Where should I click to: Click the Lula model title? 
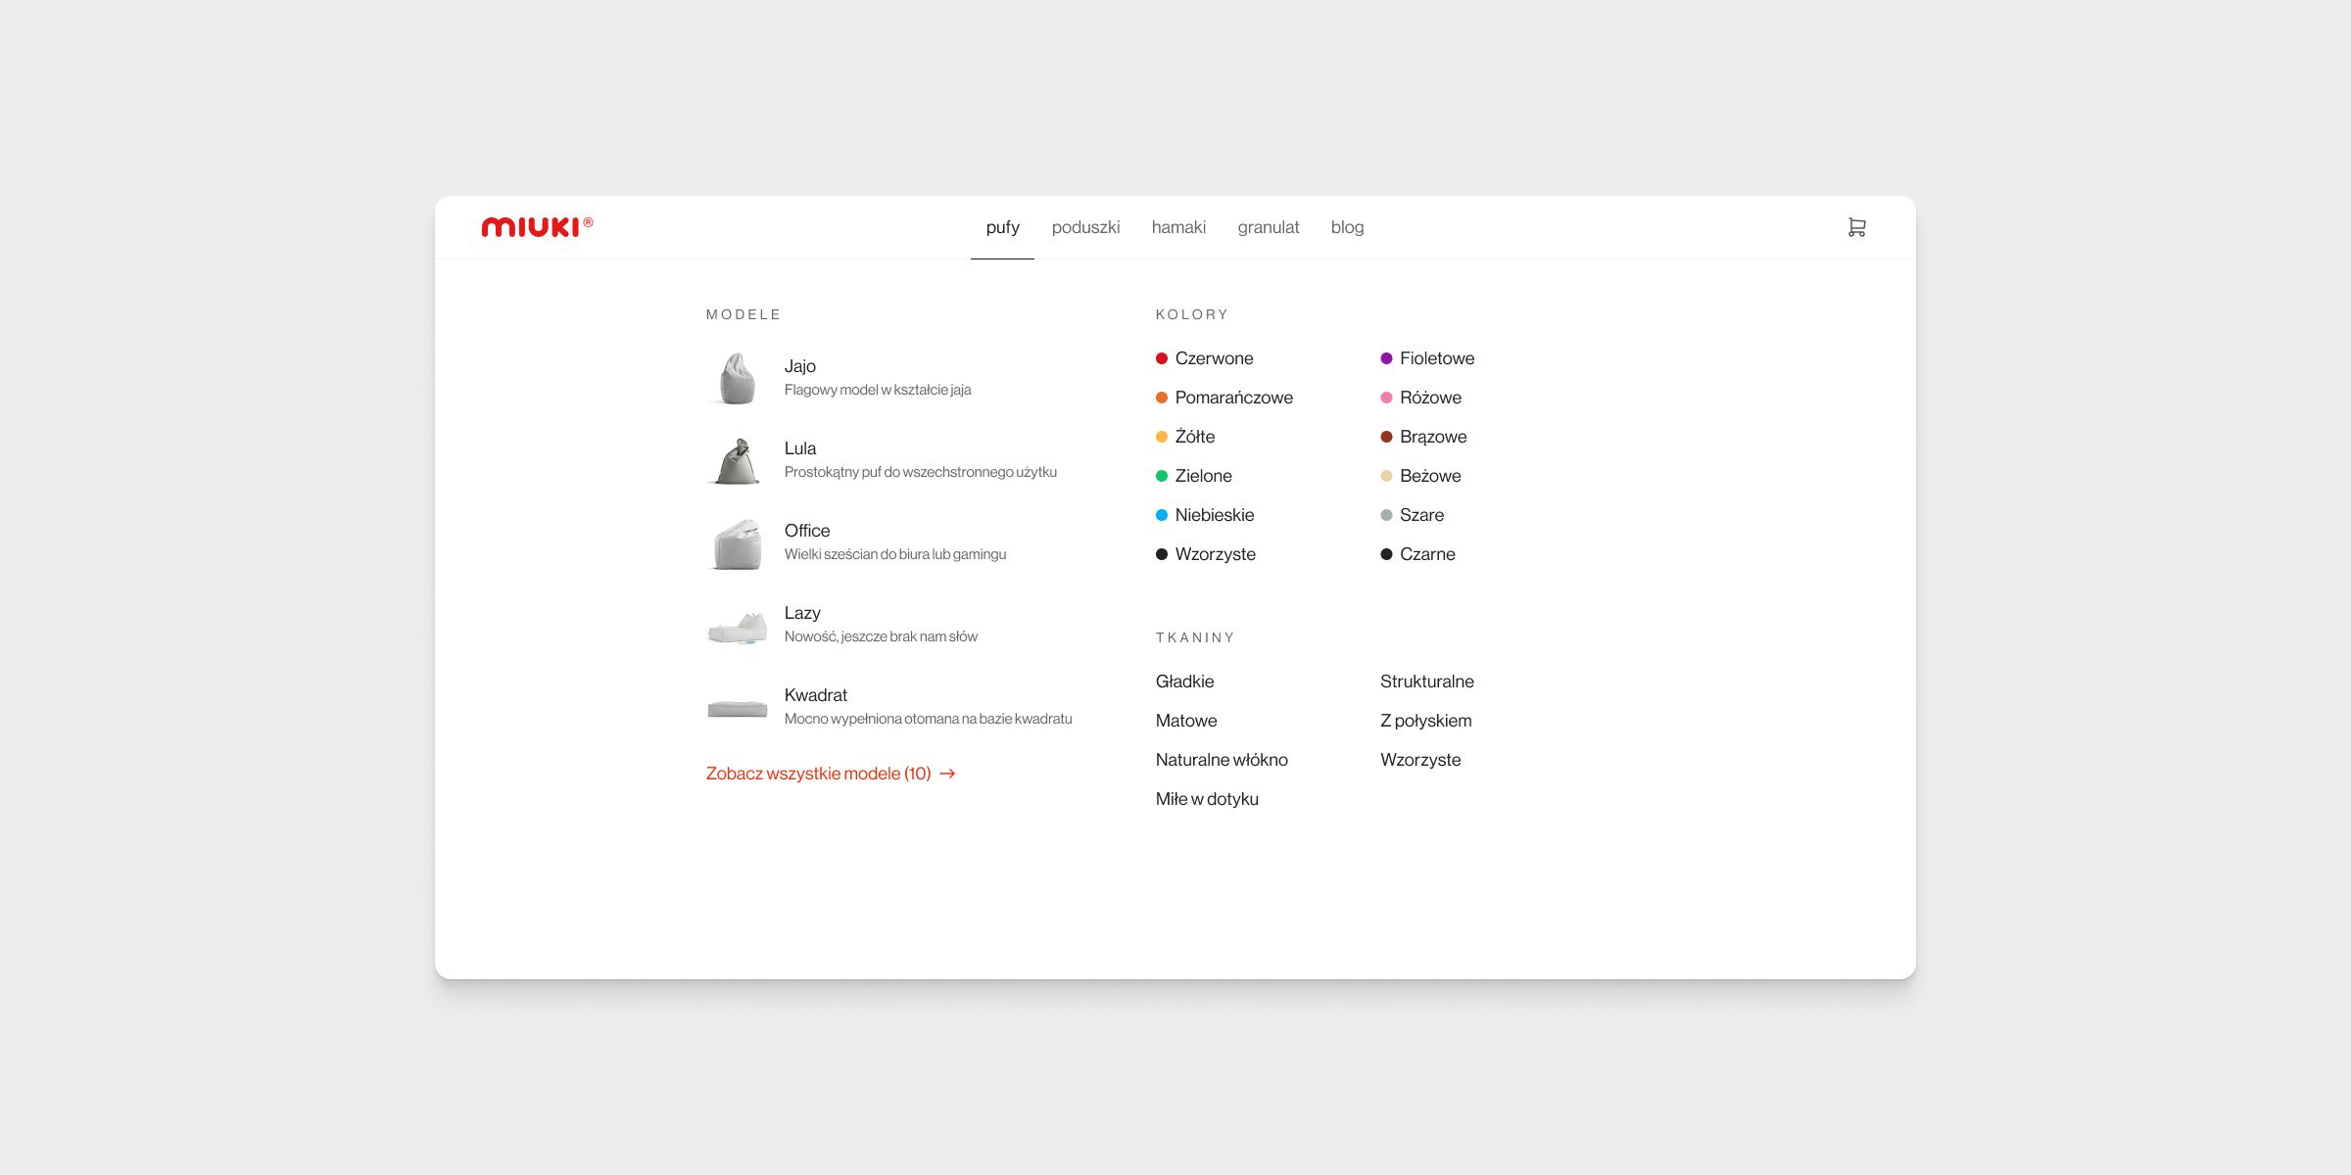point(800,448)
